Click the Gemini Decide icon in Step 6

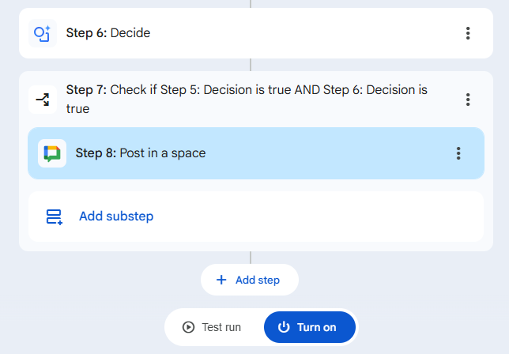click(x=42, y=33)
